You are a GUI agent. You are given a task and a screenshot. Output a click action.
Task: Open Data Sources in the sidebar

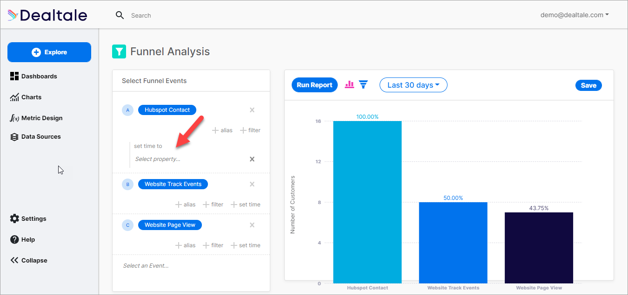35,136
